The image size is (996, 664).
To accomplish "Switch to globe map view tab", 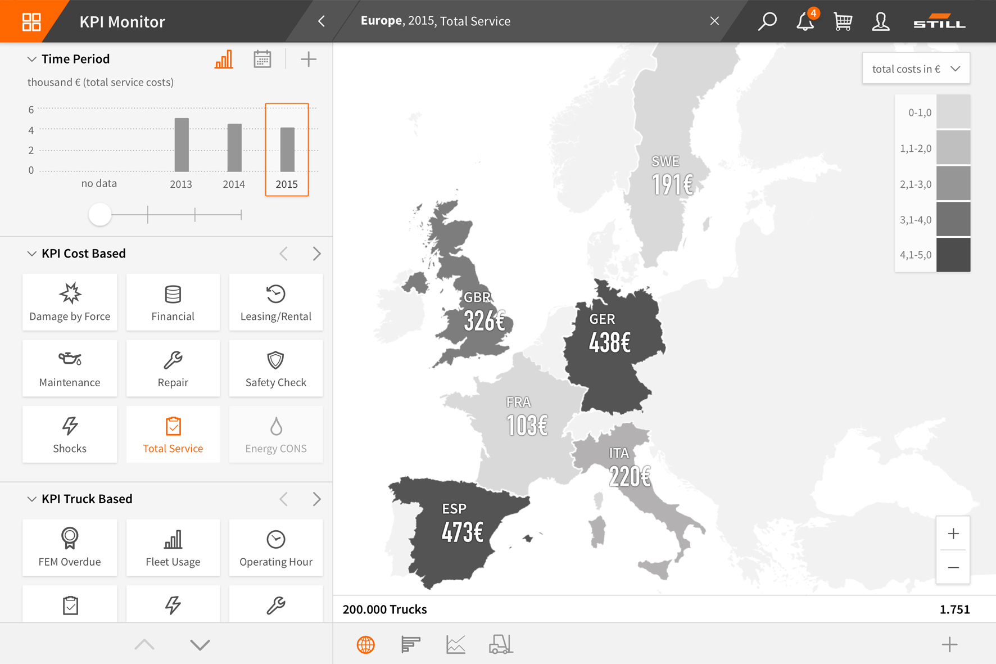I will [366, 644].
